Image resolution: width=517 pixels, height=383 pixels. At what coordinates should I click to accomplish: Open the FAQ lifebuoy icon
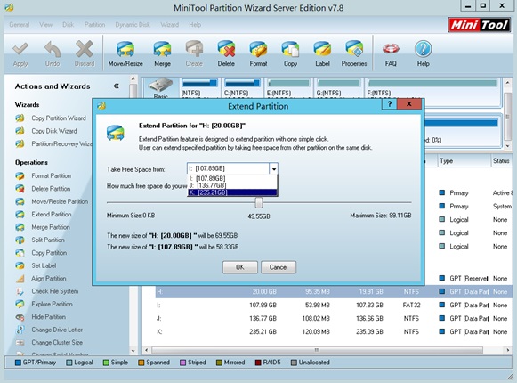coord(391,54)
